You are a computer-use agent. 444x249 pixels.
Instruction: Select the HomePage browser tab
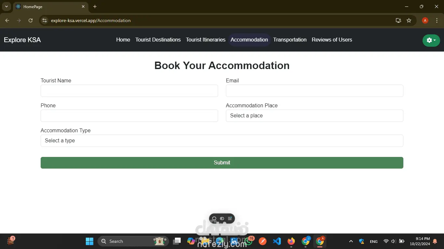(50, 7)
